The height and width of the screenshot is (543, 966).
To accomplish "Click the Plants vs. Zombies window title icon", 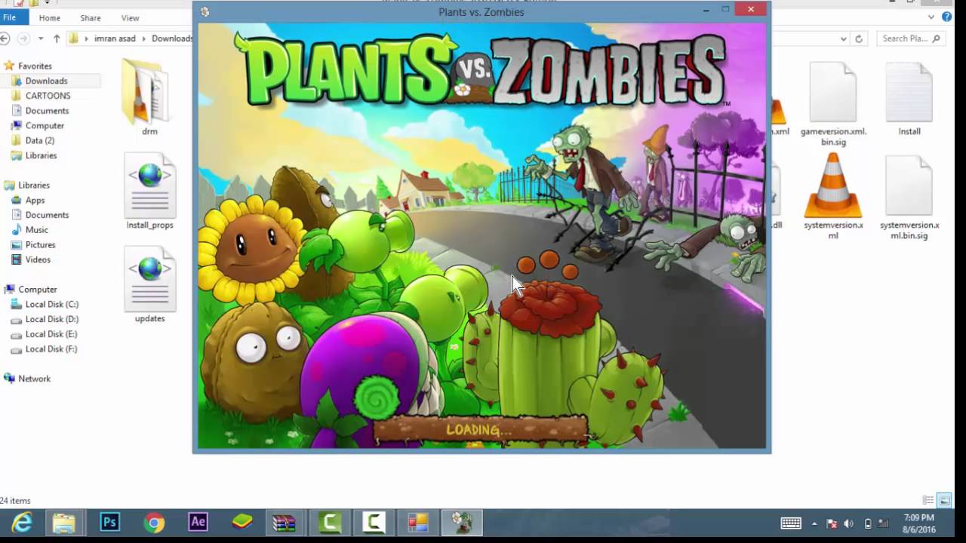I will 205,11.
